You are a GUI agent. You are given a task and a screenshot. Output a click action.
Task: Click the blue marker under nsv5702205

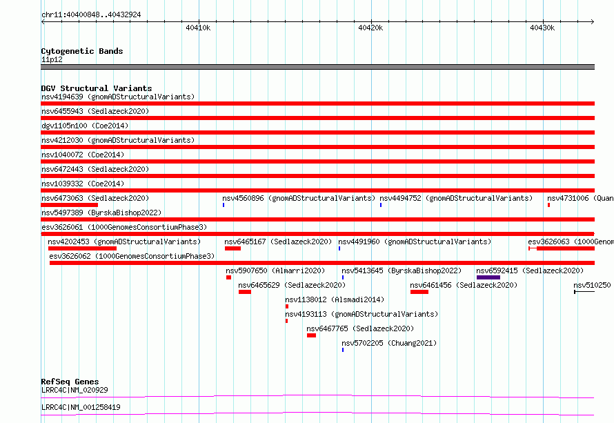point(343,350)
